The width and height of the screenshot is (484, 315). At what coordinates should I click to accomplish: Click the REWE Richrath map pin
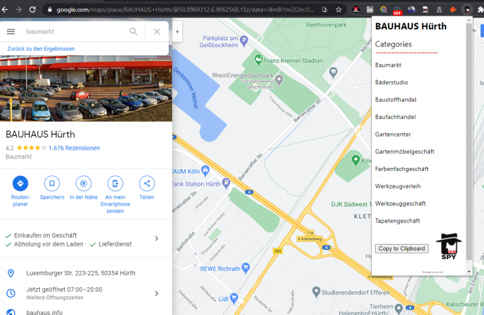pos(246,268)
